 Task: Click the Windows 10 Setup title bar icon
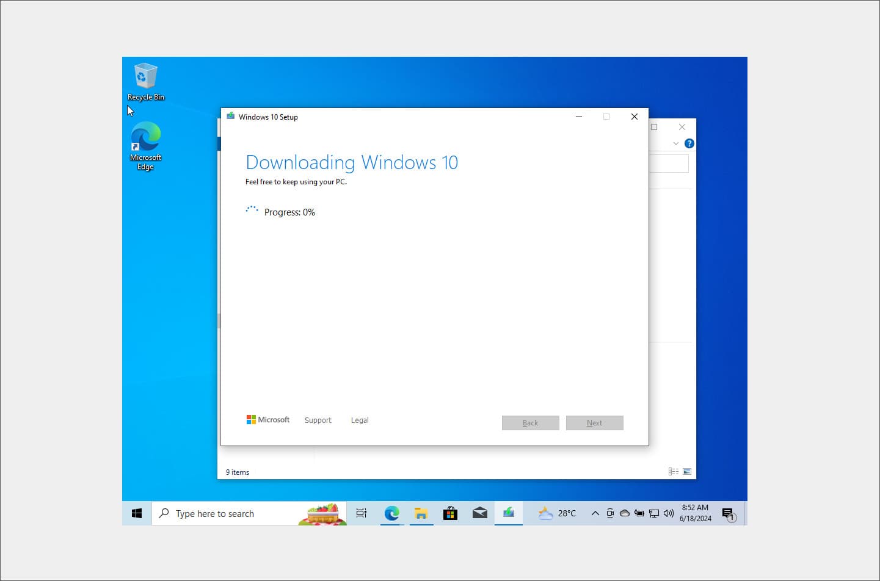point(230,117)
